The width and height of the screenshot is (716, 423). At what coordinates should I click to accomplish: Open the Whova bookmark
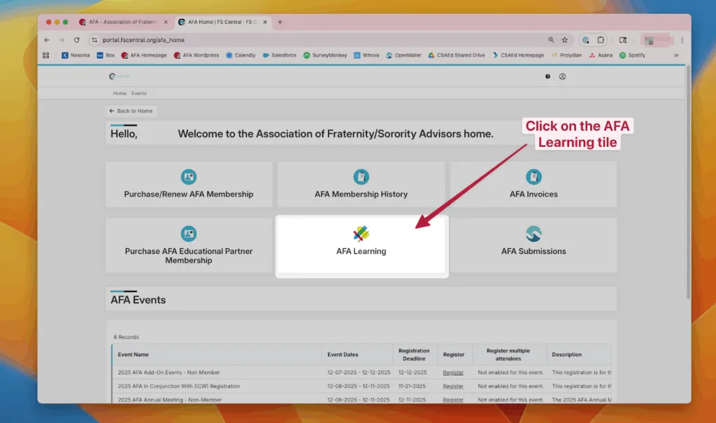tap(366, 55)
